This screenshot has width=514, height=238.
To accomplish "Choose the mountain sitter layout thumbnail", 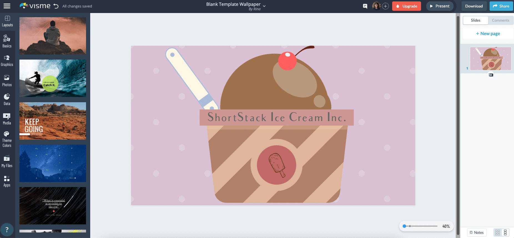I will point(53,36).
